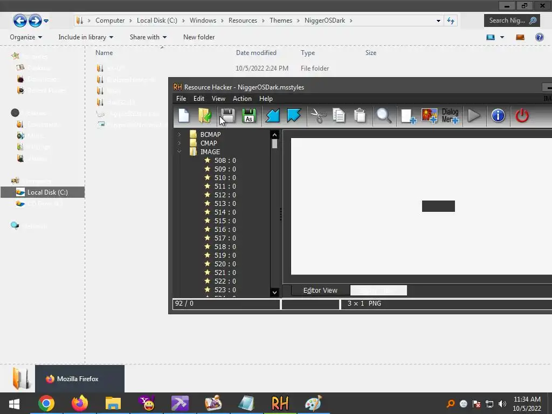The height and width of the screenshot is (414, 552).
Task: Click the Dialog Merge toolbar icon
Action: pyautogui.click(x=450, y=116)
